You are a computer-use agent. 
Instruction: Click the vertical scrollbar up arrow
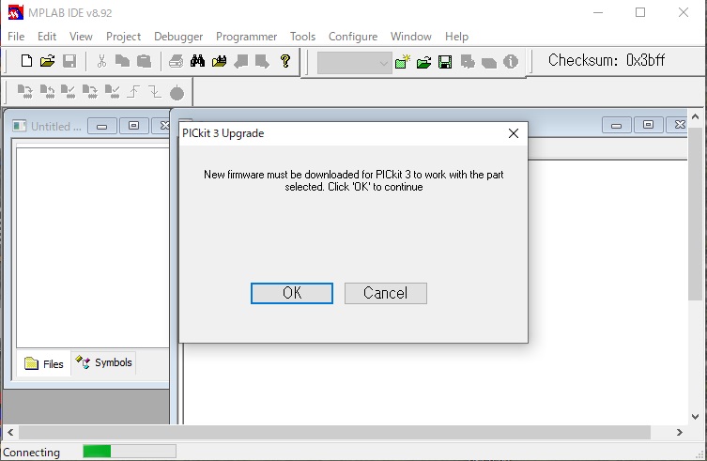696,116
